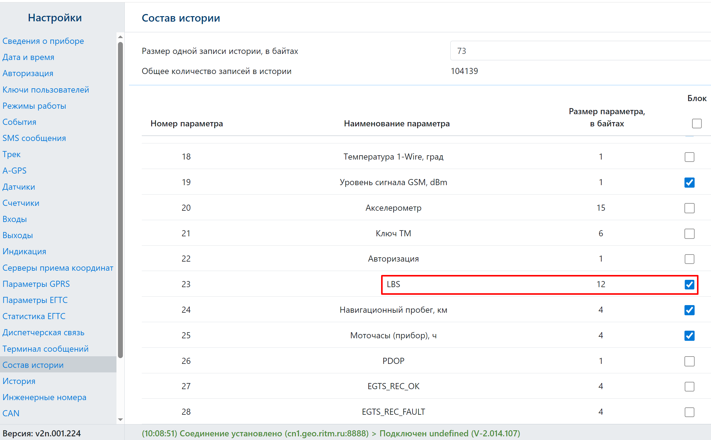Image resolution: width=711 pixels, height=440 pixels.
Task: Navigate to Датчики settings
Action: tap(19, 187)
